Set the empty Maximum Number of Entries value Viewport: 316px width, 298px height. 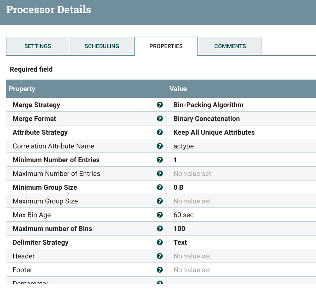[x=192, y=174]
